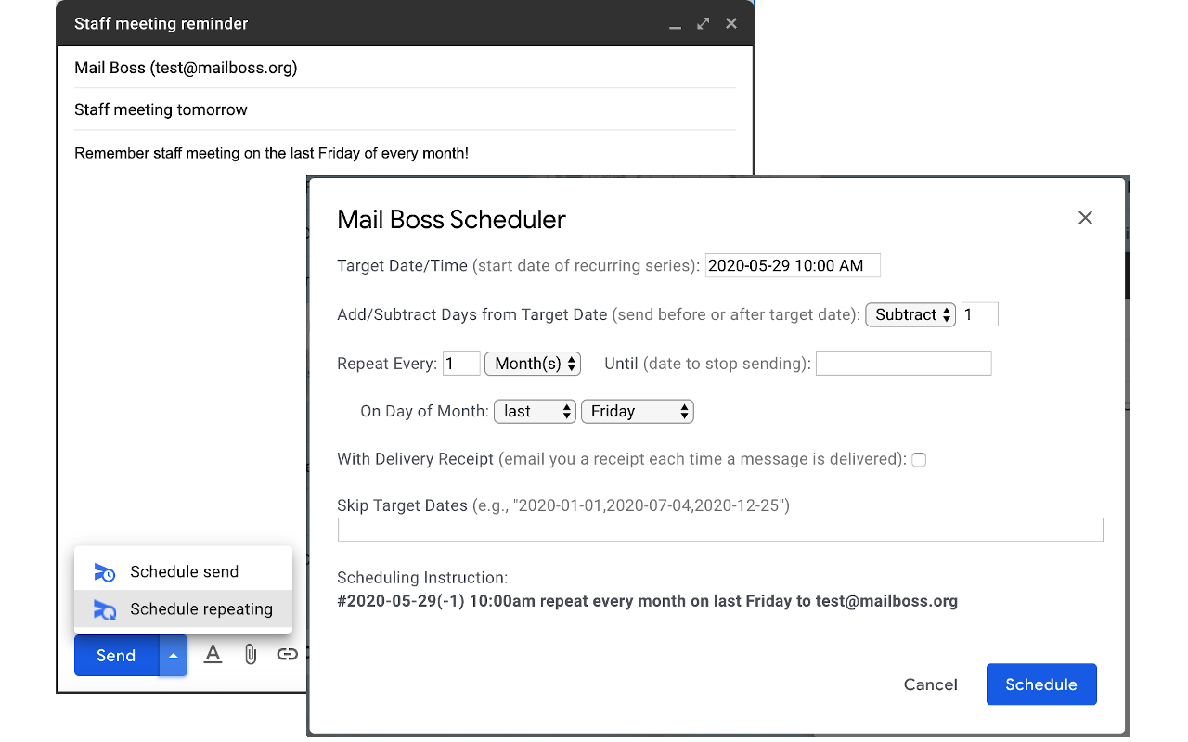1188x742 pixels.
Task: Click the Until date input field
Action: [904, 364]
